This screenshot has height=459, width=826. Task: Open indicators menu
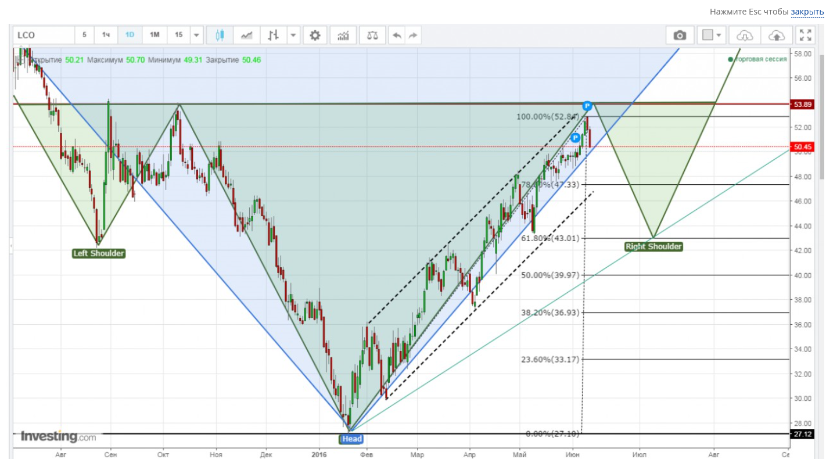pos(343,35)
